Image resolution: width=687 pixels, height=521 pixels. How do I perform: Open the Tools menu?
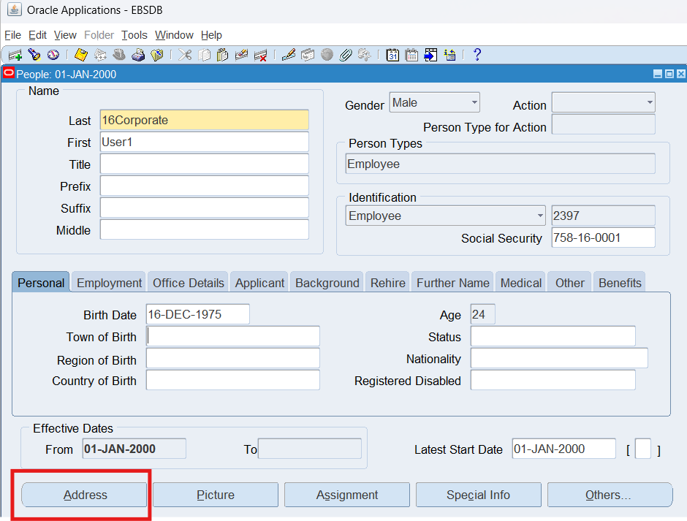(x=134, y=35)
